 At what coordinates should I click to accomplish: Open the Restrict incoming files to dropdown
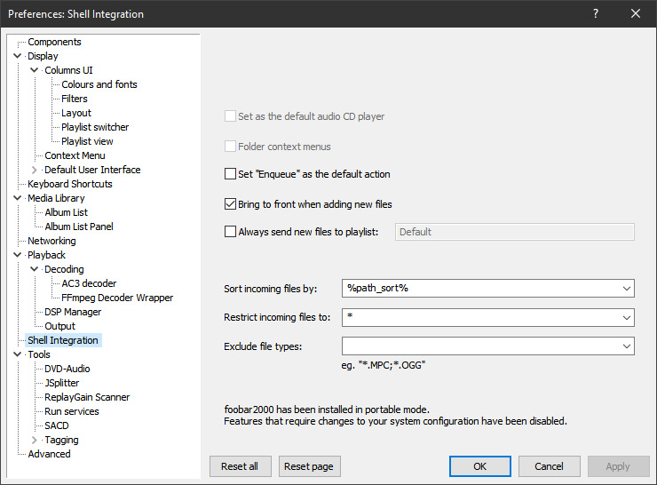click(x=627, y=317)
